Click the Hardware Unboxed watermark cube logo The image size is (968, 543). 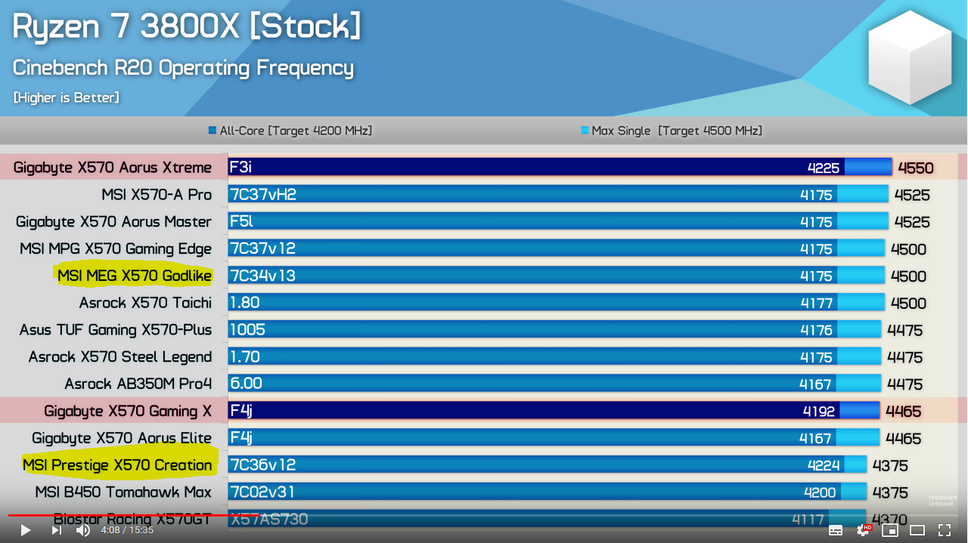coord(910,57)
